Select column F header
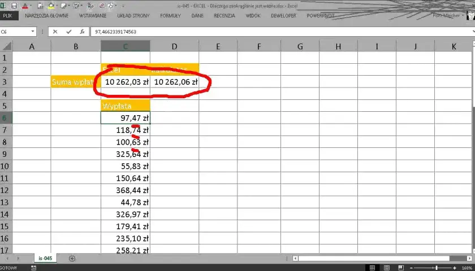 click(x=259, y=46)
